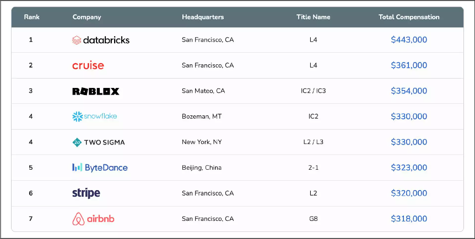Click the Roblox company logo
This screenshot has width=475, height=239.
96,91
